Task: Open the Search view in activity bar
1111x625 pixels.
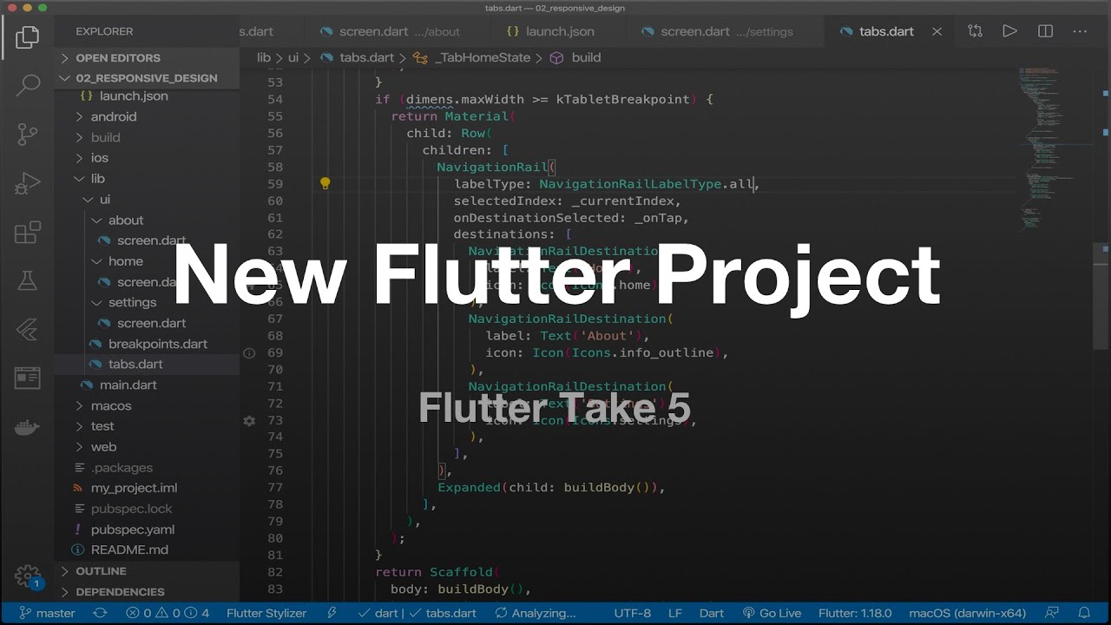Action: tap(28, 85)
